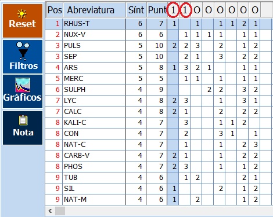273x217 pixels.
Task: Click the Punt column header
Action: click(157, 10)
